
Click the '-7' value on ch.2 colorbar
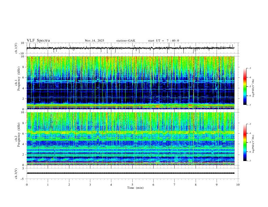click(x=249, y=161)
